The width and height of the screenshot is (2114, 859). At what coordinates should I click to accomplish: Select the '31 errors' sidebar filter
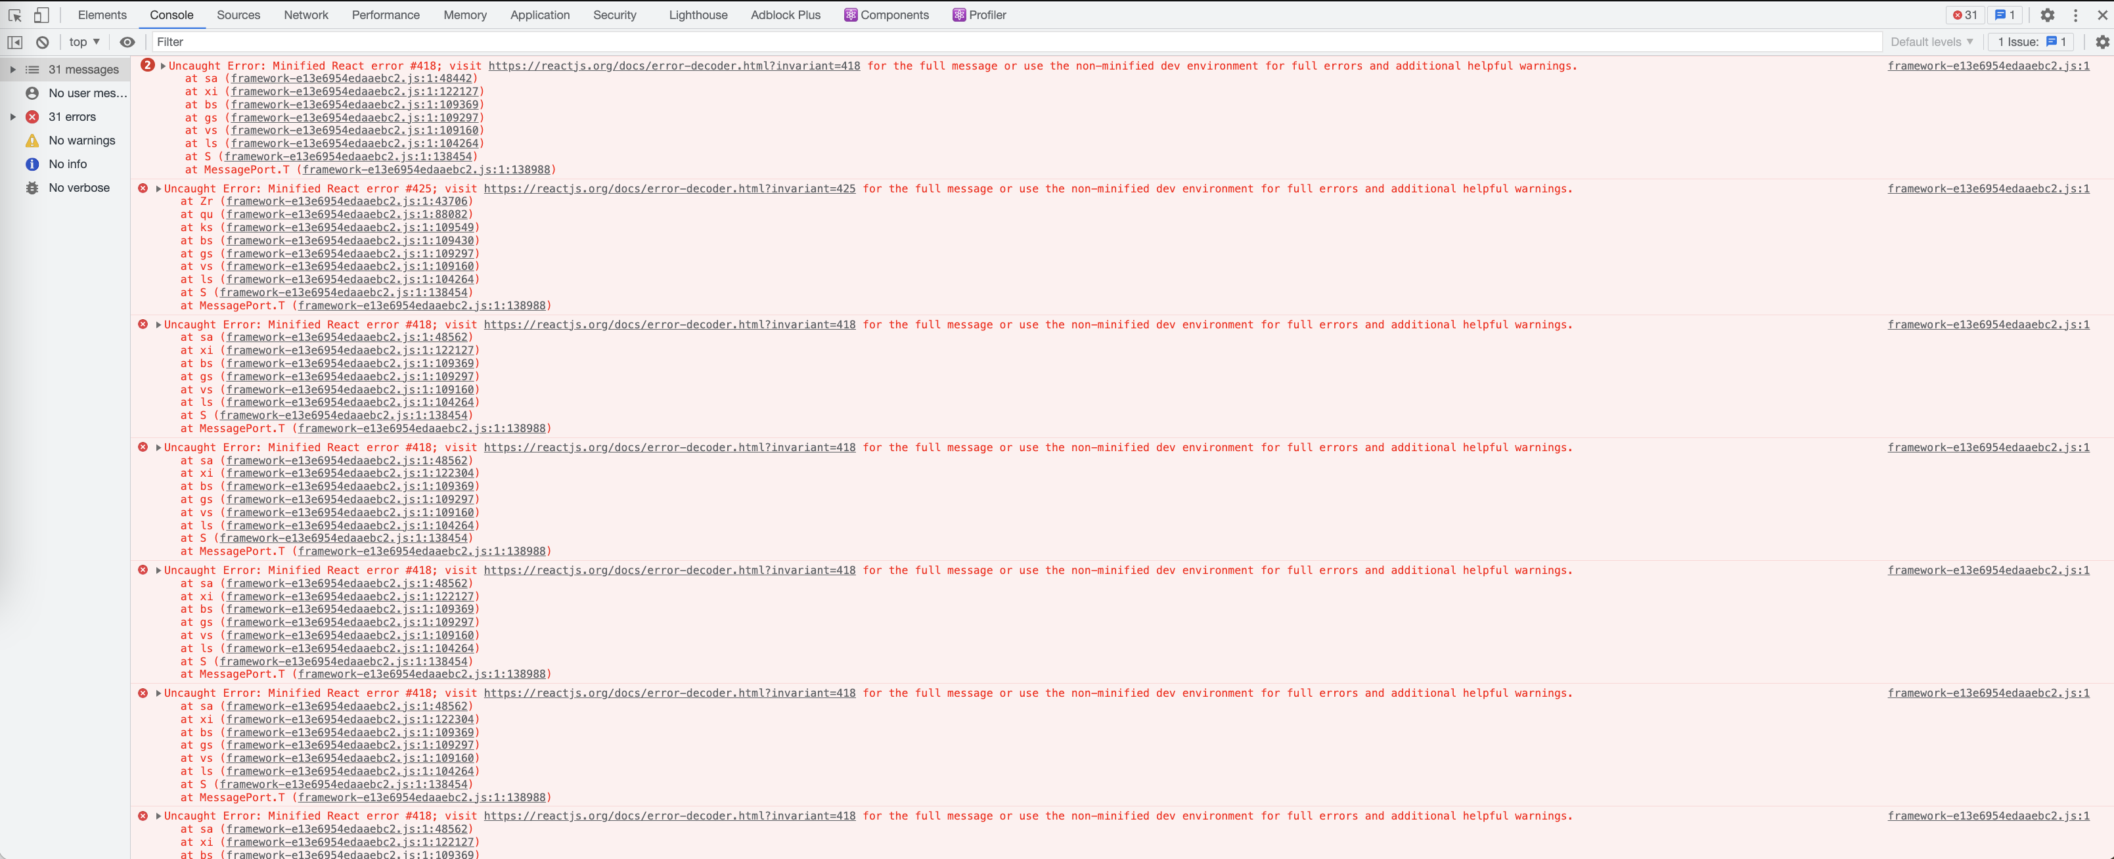coord(72,116)
